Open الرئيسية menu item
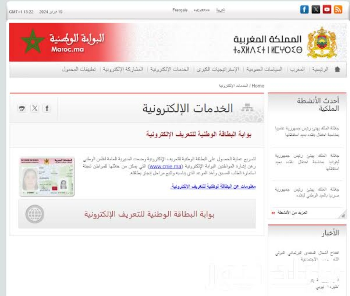Screen dimensions: 350x296 pos(320,69)
